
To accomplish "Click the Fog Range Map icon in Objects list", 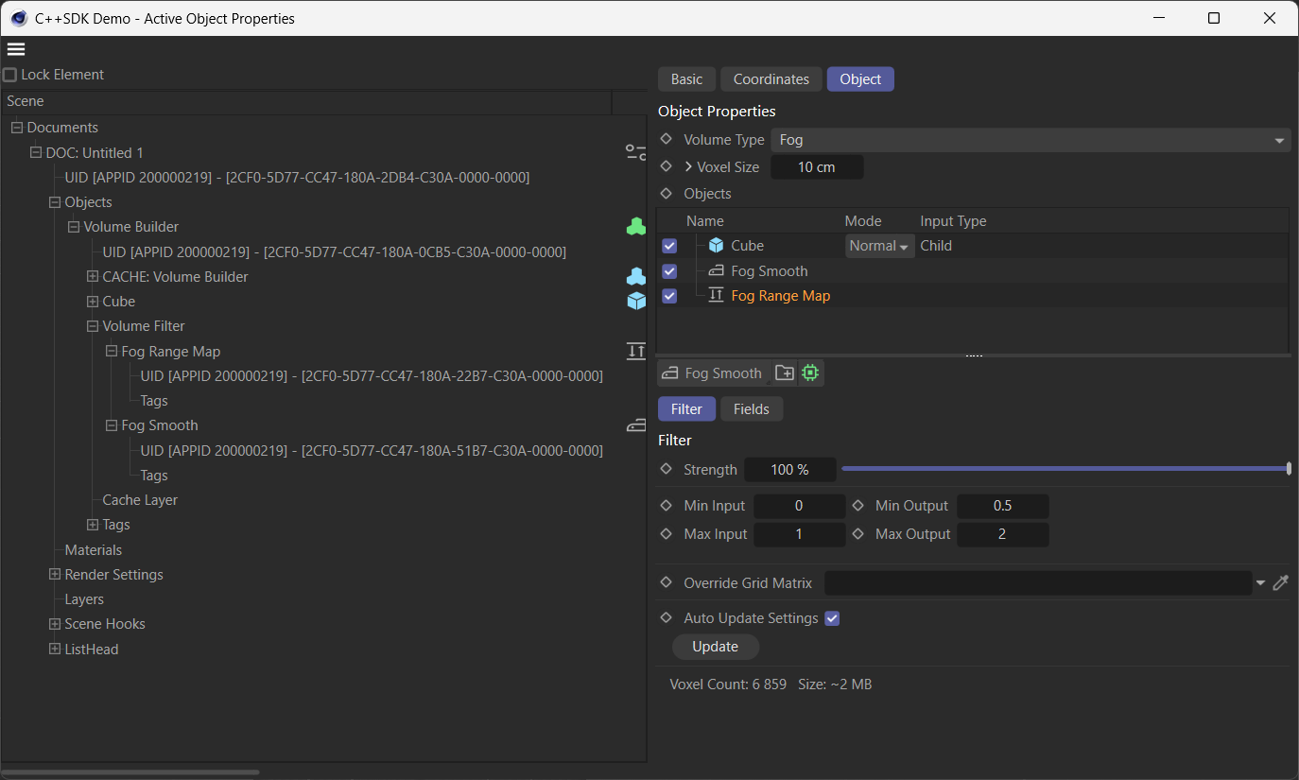I will [x=716, y=296].
